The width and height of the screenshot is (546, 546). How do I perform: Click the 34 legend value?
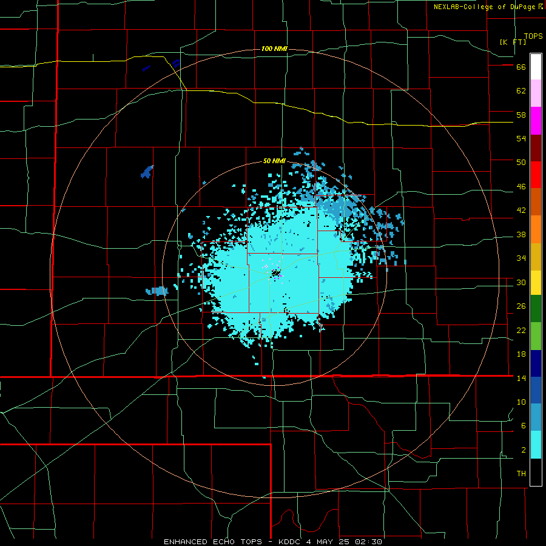[x=521, y=258]
